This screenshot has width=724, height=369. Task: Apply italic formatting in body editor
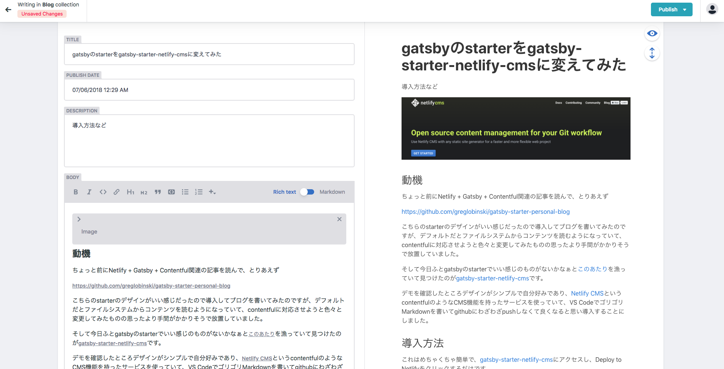tap(89, 192)
